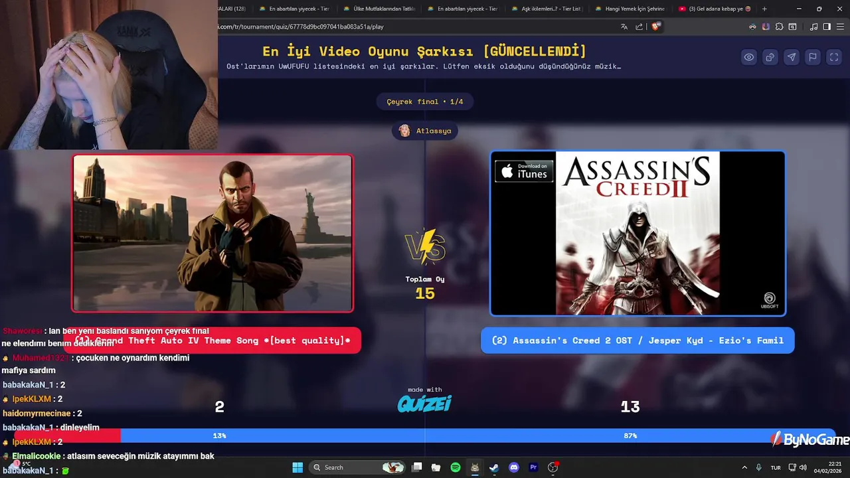850x478 pixels.
Task: Click the taskbar Search box
Action: coord(358,467)
